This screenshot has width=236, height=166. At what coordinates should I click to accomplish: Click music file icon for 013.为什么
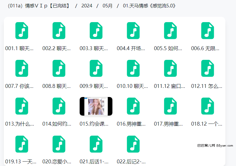pos(22,106)
